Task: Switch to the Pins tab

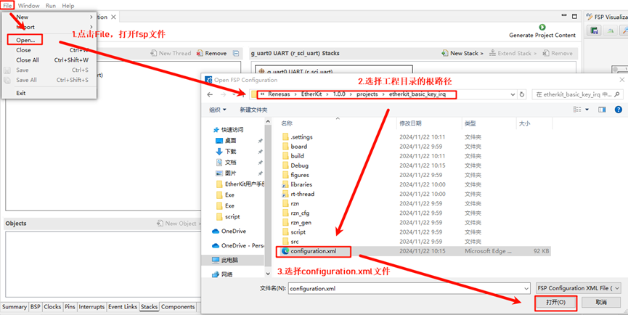Action: pyautogui.click(x=70, y=306)
